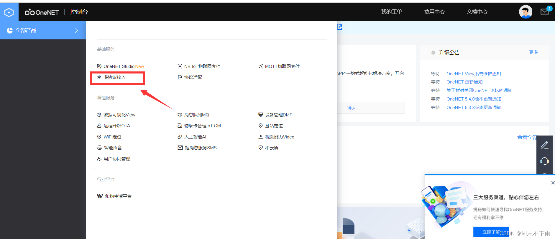Select 多协议接入 menu entry
The image size is (555, 239).
pyautogui.click(x=115, y=77)
